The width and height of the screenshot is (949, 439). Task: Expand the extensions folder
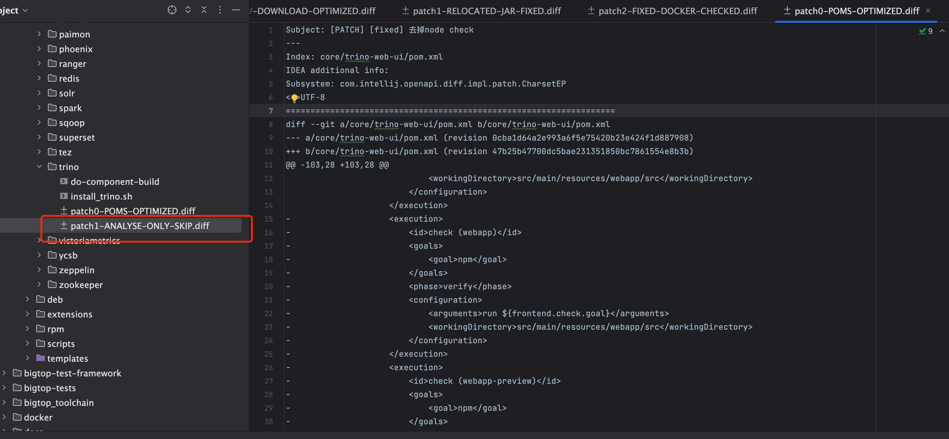click(27, 314)
